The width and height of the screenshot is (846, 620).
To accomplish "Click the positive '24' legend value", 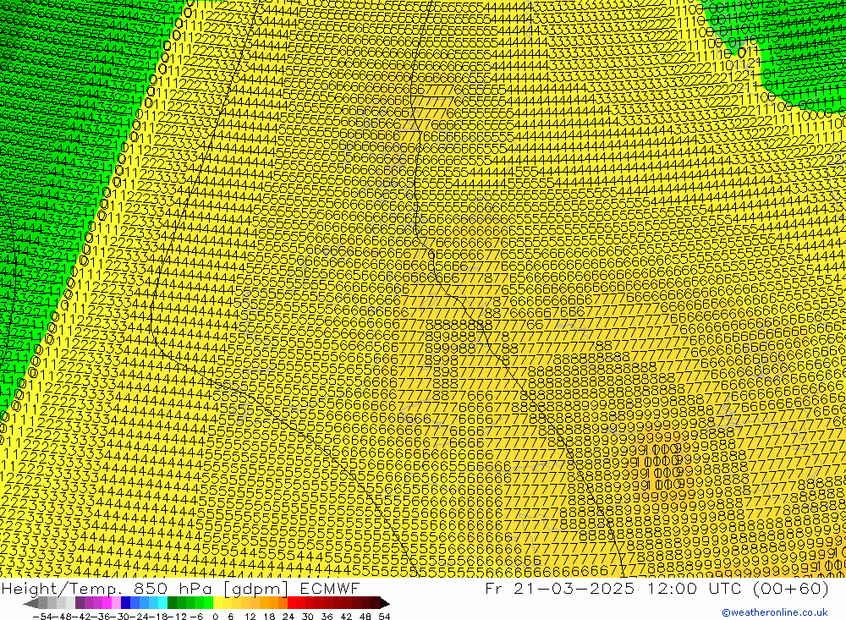I will pyautogui.click(x=288, y=617).
